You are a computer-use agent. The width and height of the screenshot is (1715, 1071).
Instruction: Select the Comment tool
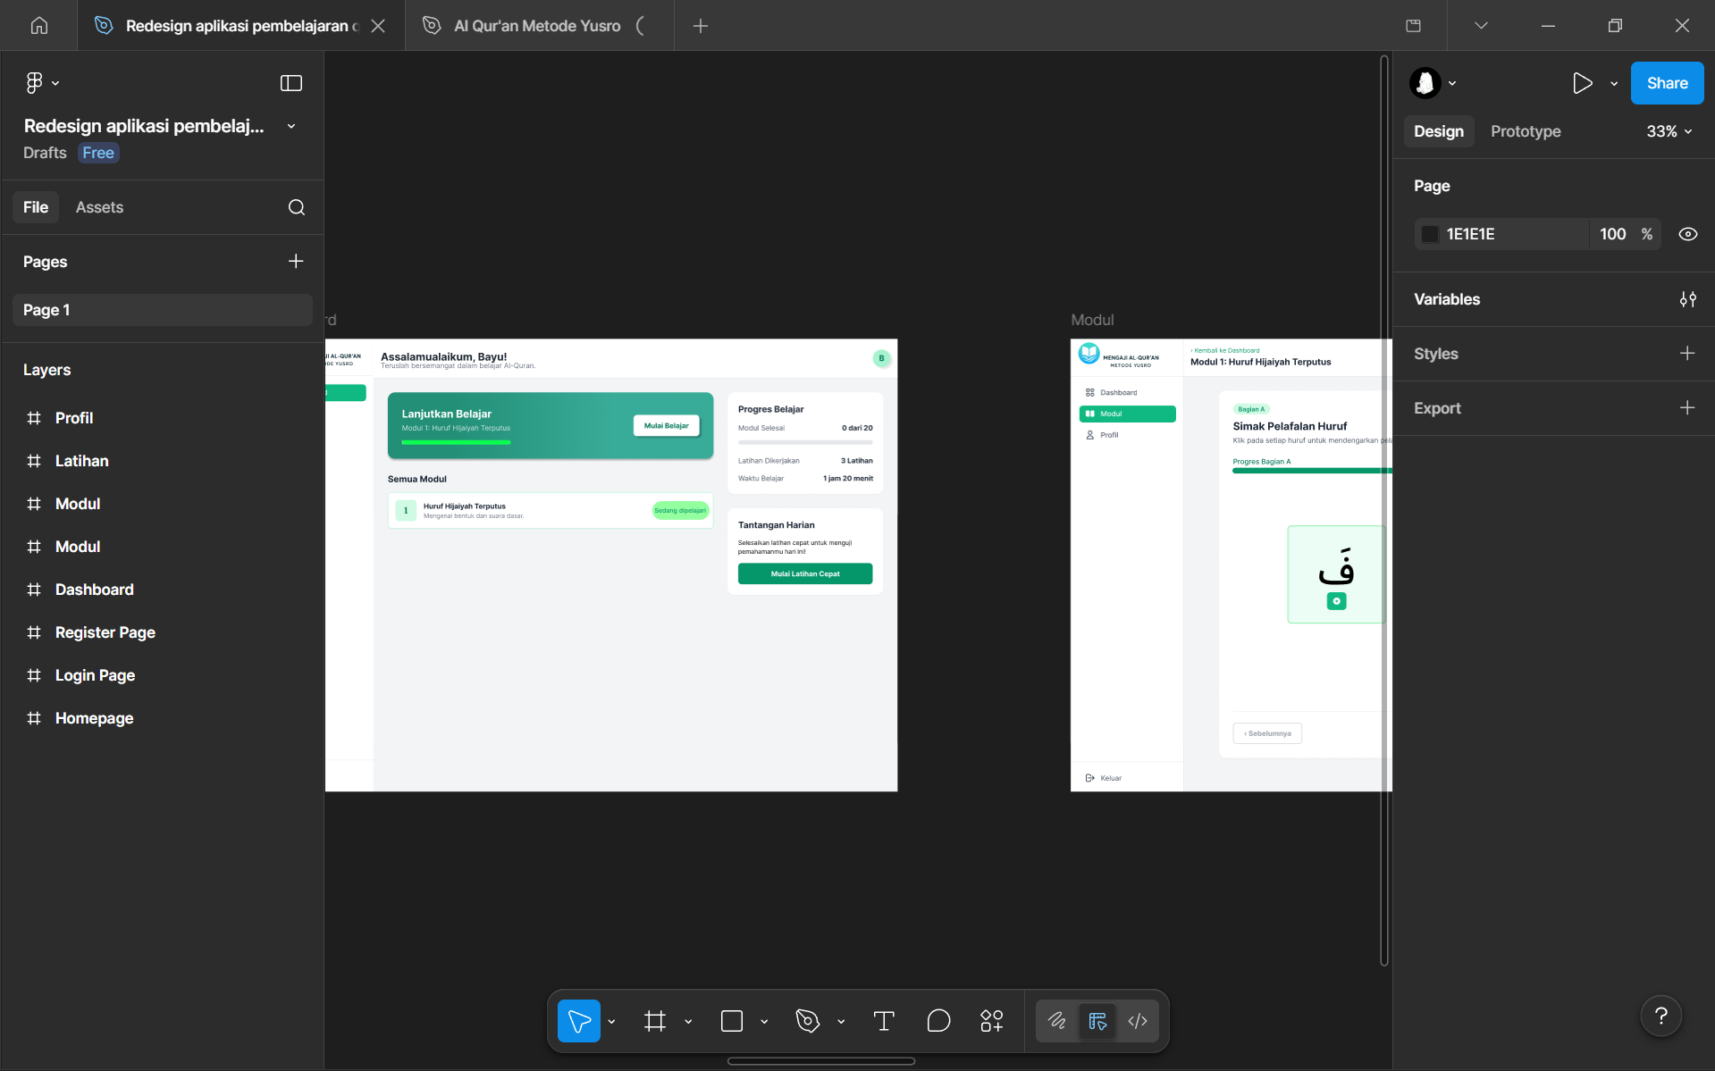[x=938, y=1020]
